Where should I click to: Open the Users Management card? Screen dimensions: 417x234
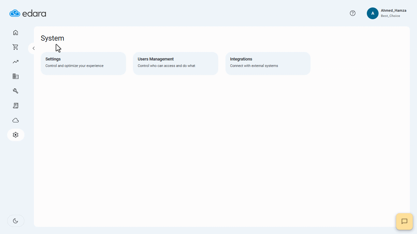[x=176, y=63]
